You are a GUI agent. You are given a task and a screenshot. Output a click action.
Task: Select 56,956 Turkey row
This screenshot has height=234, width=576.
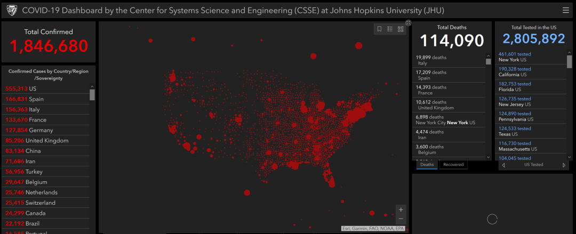click(x=45, y=172)
